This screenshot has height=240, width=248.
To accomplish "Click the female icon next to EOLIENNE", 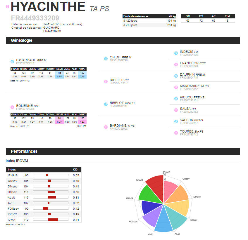I will click(12, 107).
